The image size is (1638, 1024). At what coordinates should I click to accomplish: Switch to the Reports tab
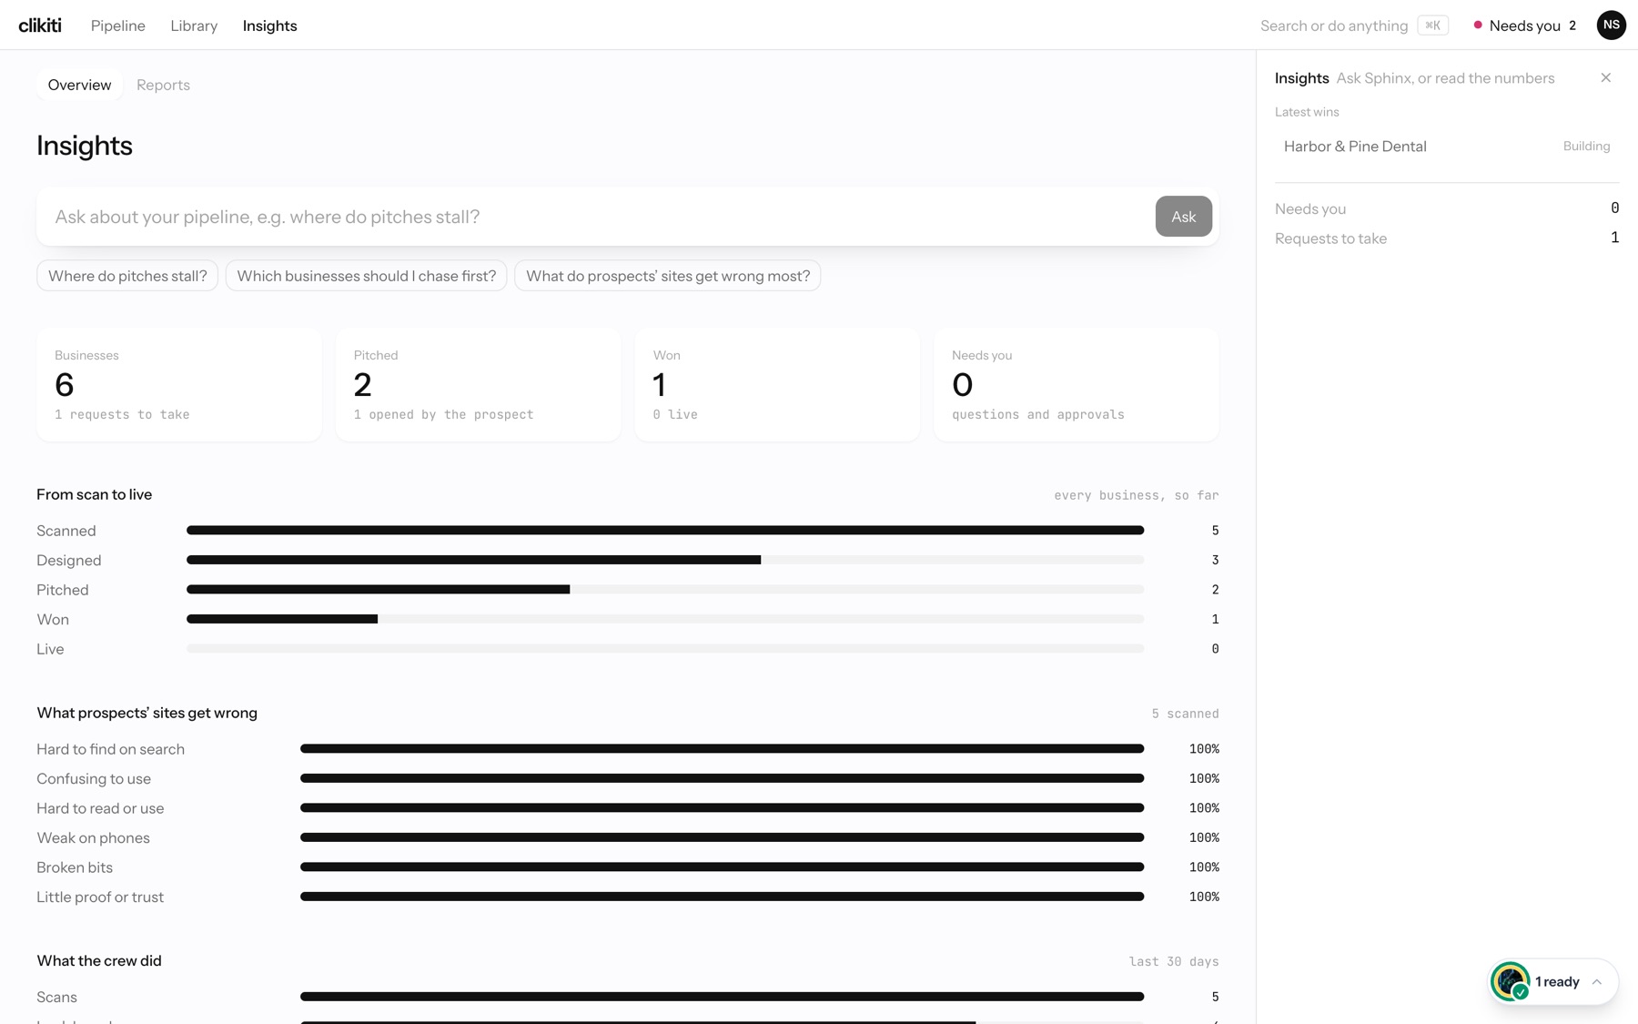click(x=163, y=85)
